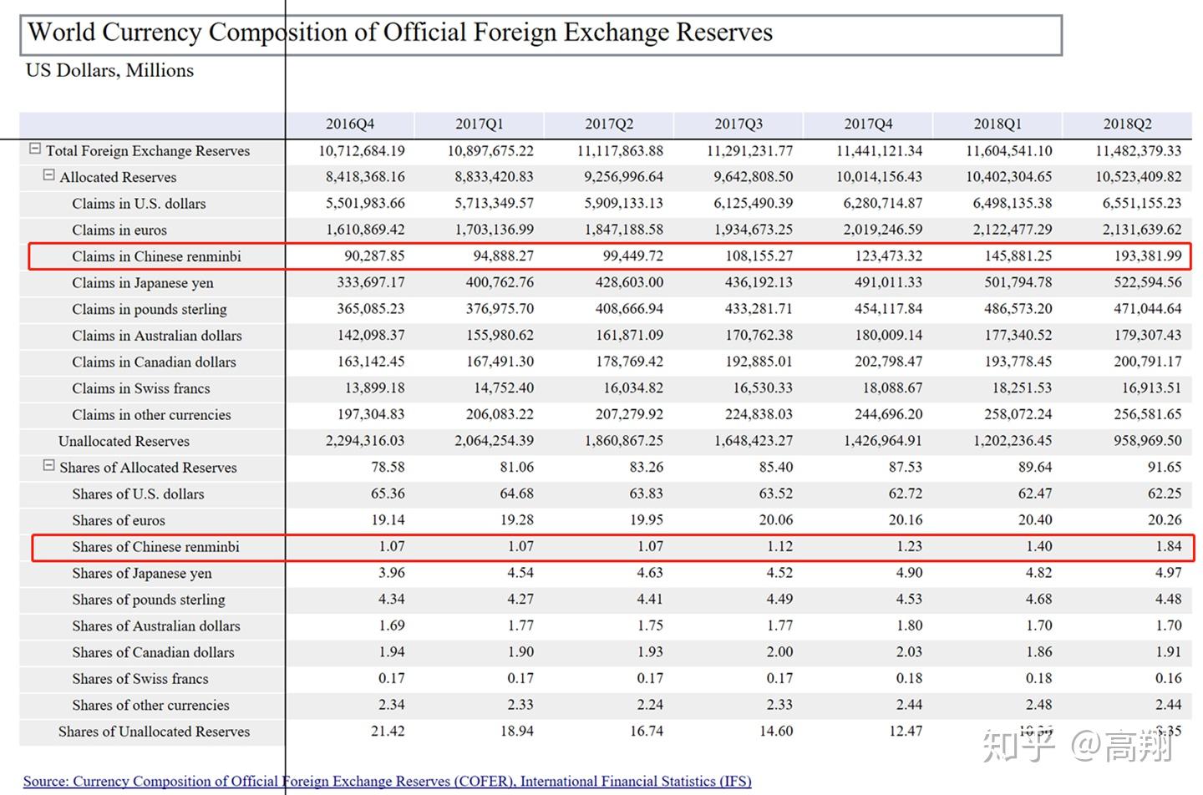
Task: Select yen claims value 400,762.76
Action: (500, 283)
